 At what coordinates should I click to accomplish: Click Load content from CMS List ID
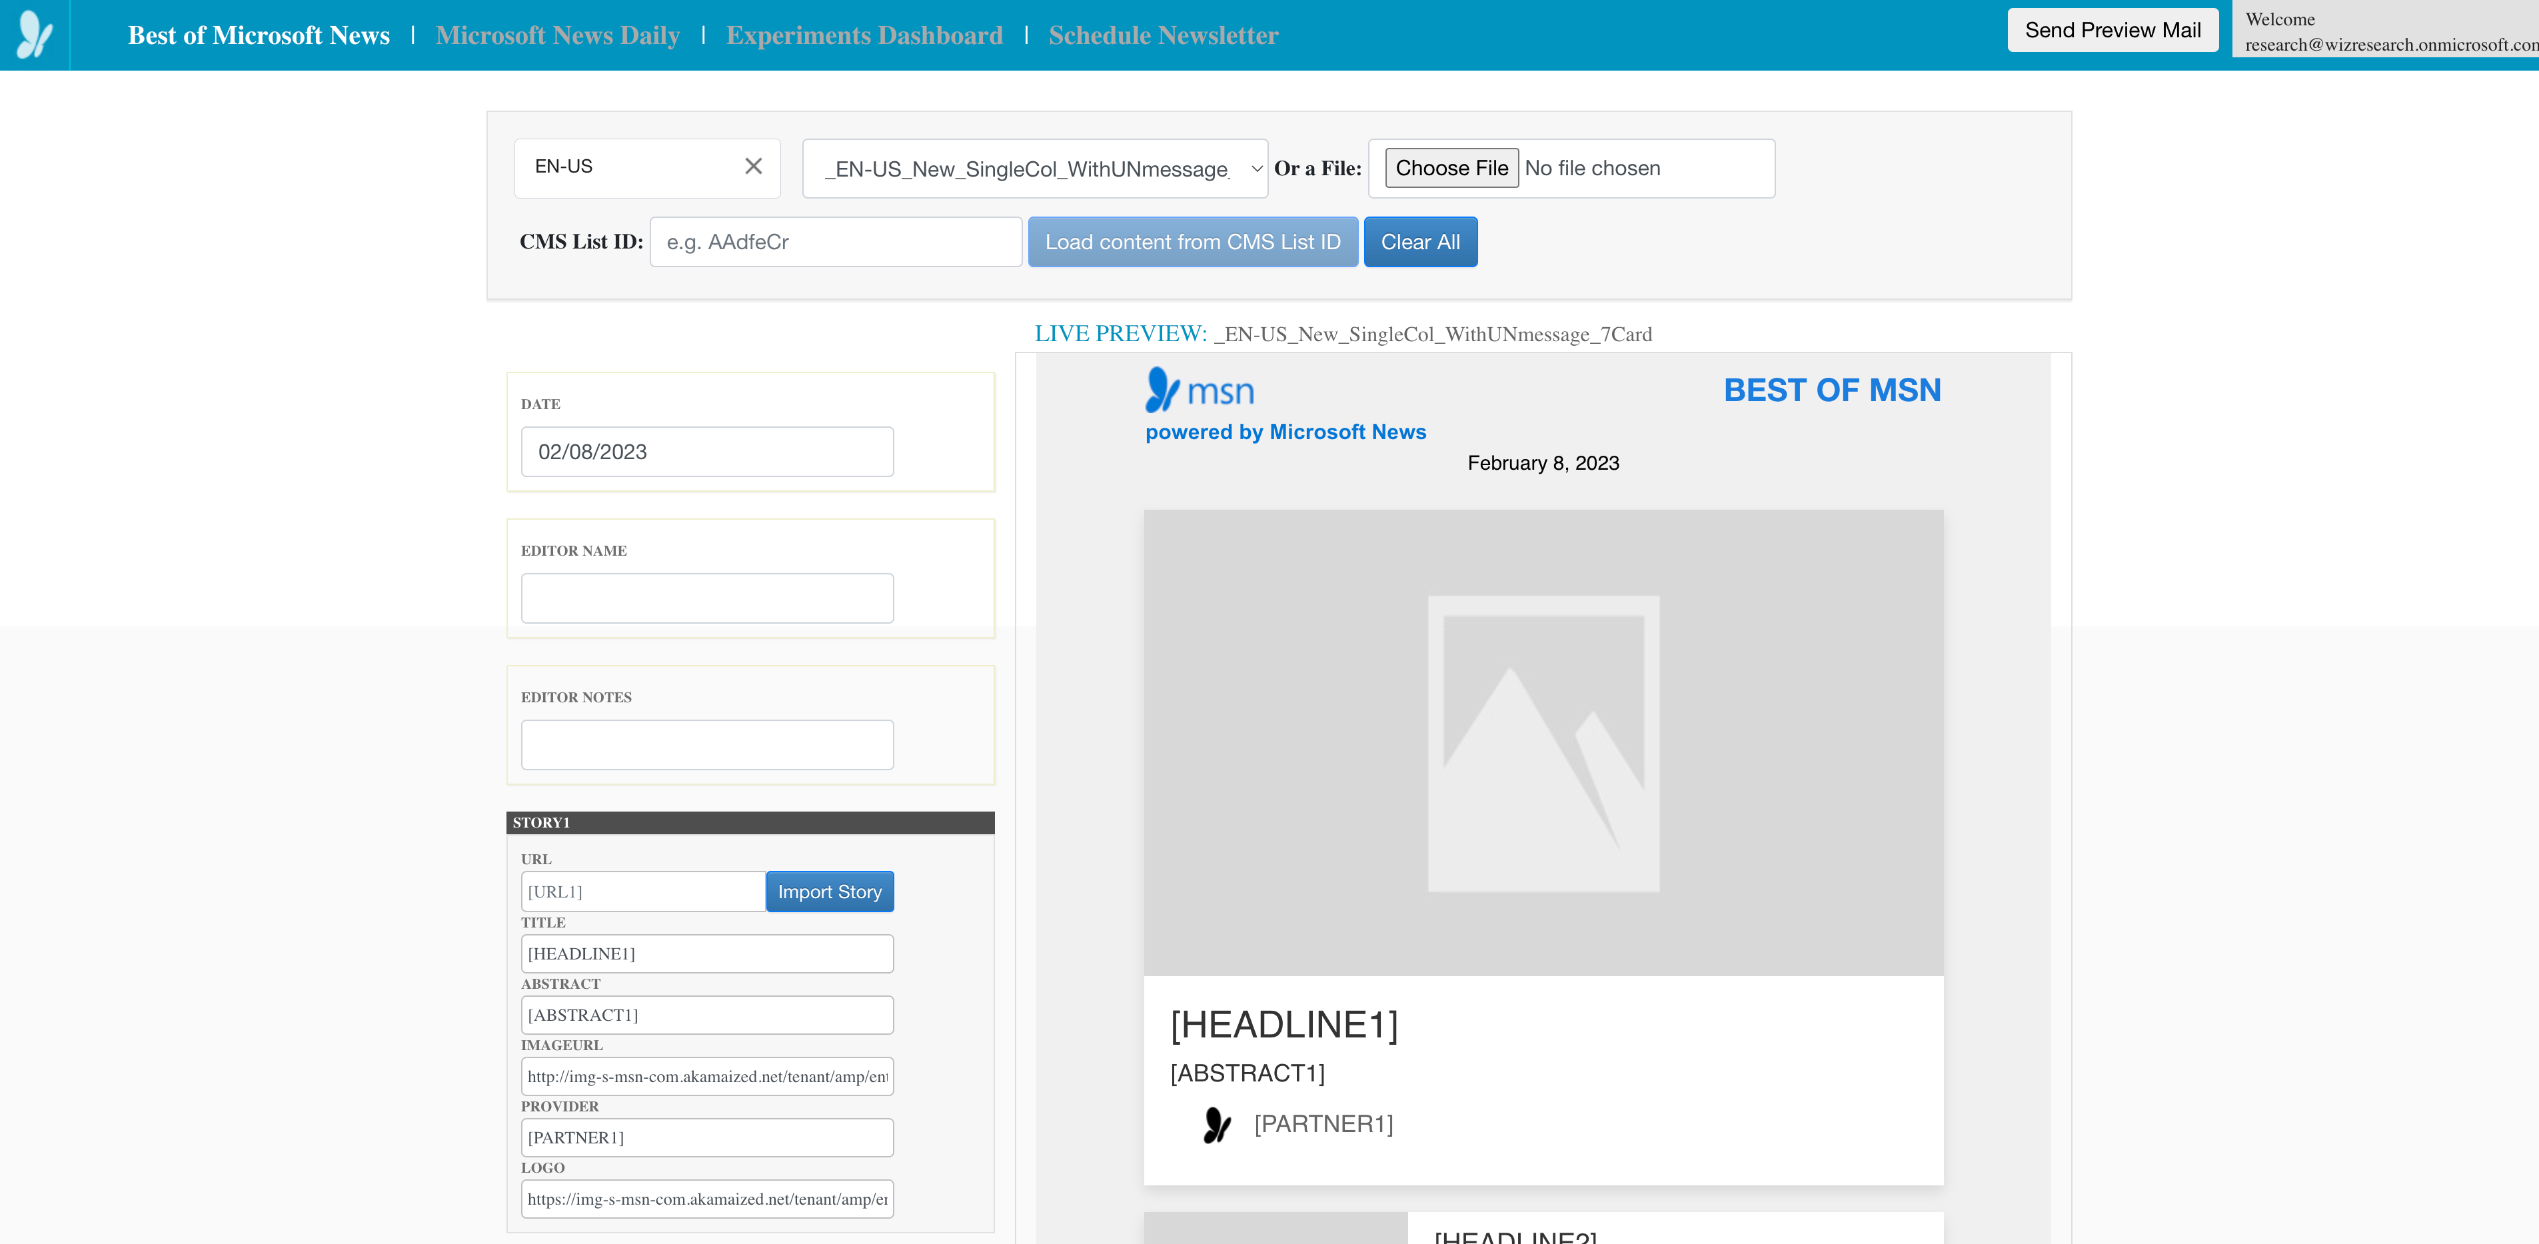(x=1193, y=241)
